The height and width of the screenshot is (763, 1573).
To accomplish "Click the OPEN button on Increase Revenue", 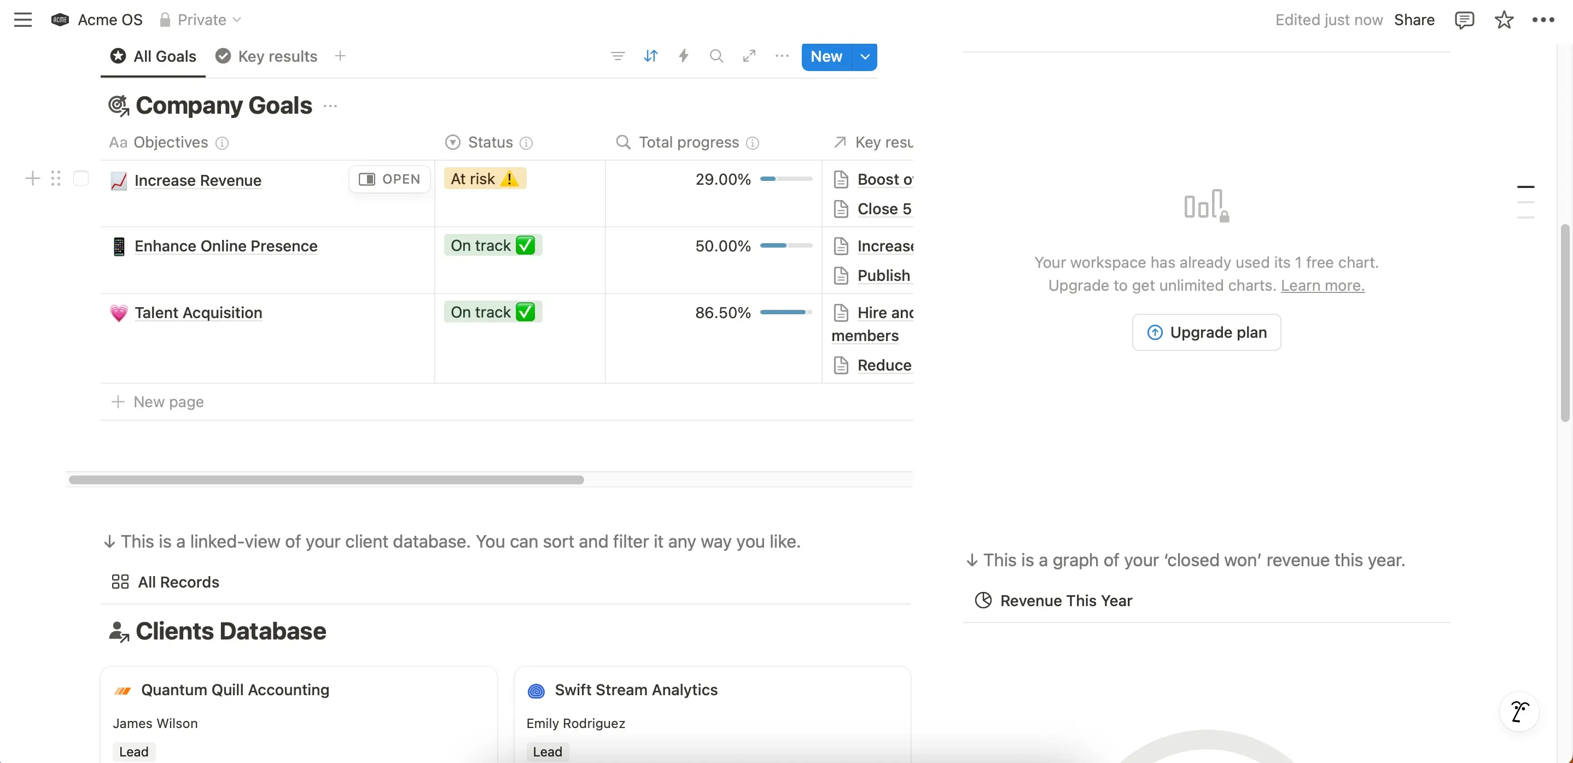I will click(x=389, y=179).
